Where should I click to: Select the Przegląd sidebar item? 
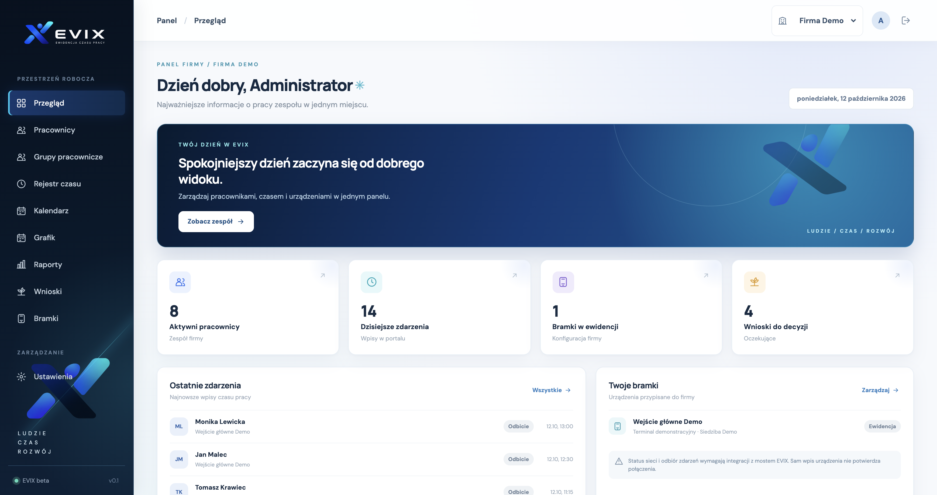pyautogui.click(x=67, y=103)
